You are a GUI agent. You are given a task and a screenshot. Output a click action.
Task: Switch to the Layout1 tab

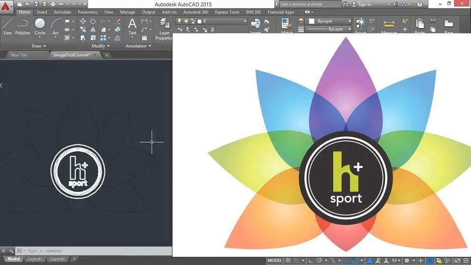point(34,259)
